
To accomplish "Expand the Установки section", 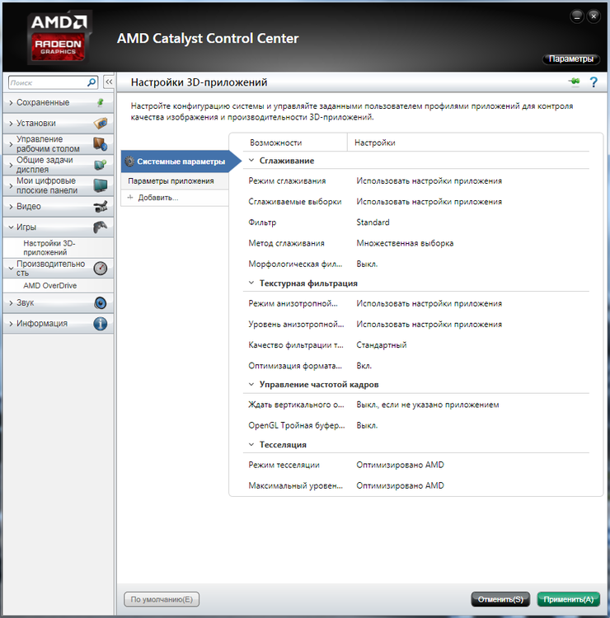I will [x=11, y=124].
